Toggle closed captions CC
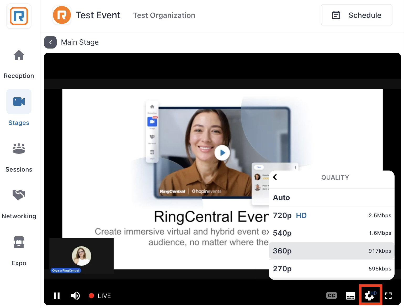The width and height of the screenshot is (404, 308). [x=332, y=296]
